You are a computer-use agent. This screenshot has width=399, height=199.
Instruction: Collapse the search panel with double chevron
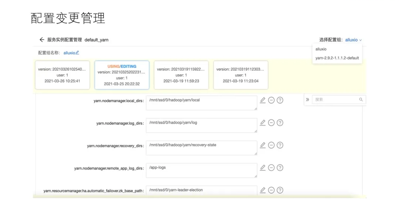click(307, 99)
